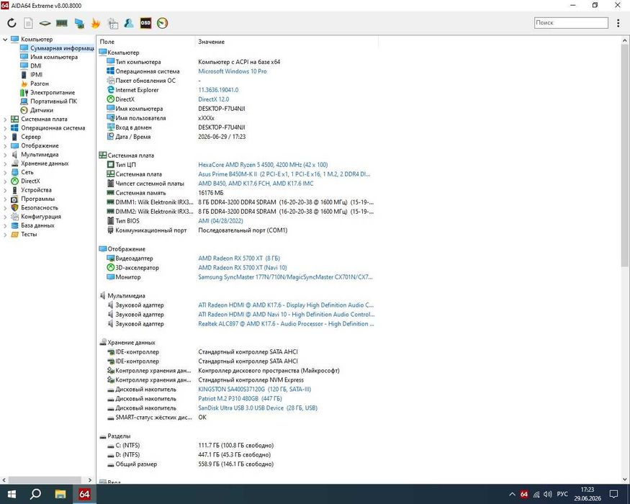The image size is (630, 504).
Task: Show hidden tray icons chevron
Action: [512, 494]
